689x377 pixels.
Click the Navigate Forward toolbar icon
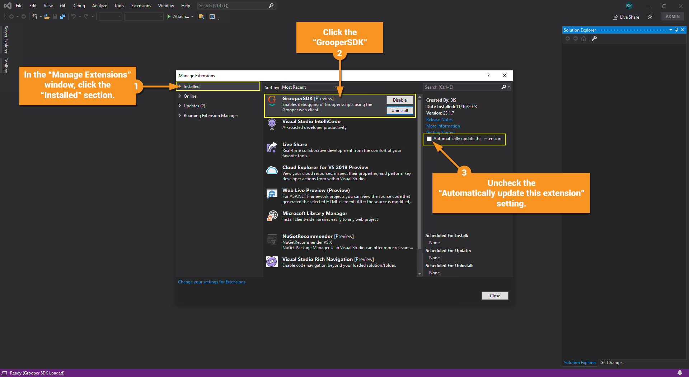point(24,17)
